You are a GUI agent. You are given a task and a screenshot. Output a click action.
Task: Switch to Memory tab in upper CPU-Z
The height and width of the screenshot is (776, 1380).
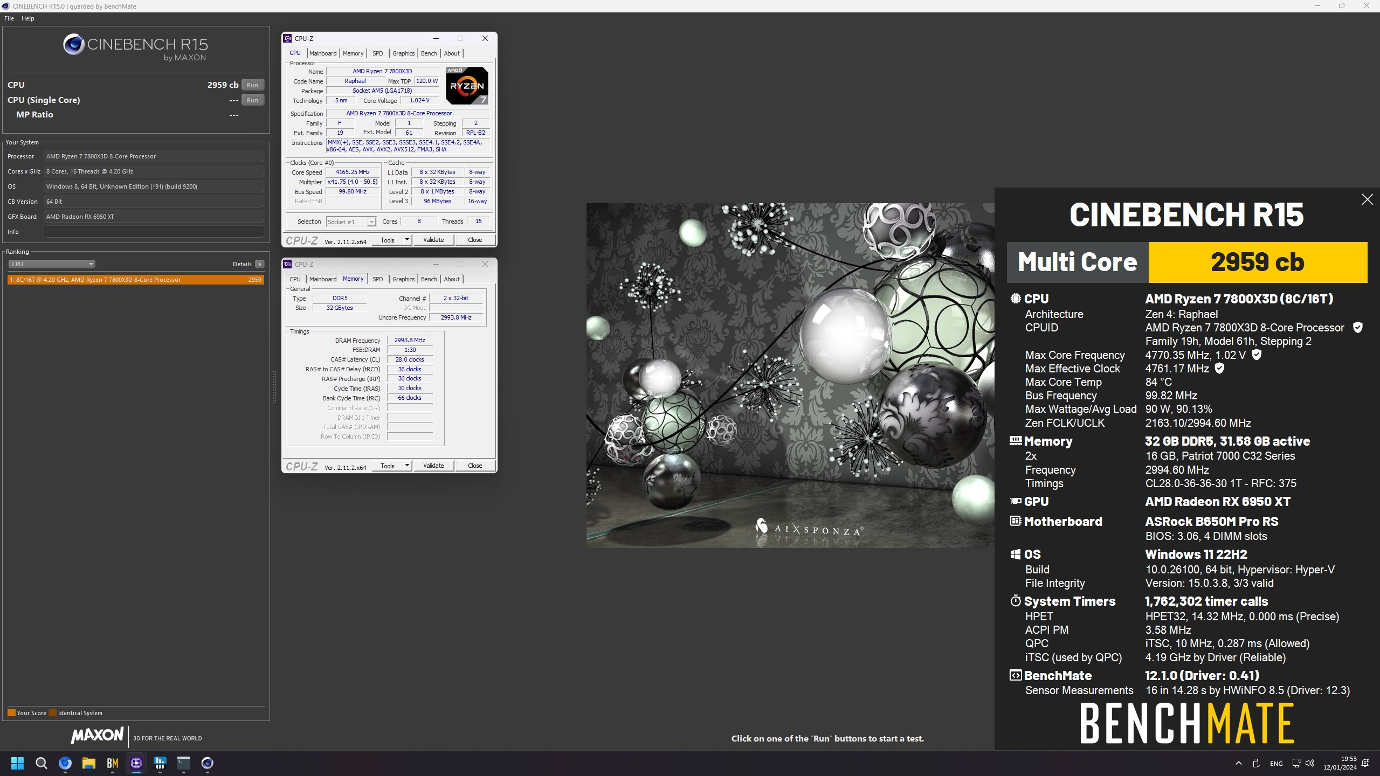[x=353, y=53]
